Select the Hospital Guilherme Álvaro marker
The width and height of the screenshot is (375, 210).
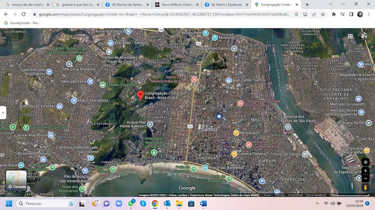coord(249,144)
